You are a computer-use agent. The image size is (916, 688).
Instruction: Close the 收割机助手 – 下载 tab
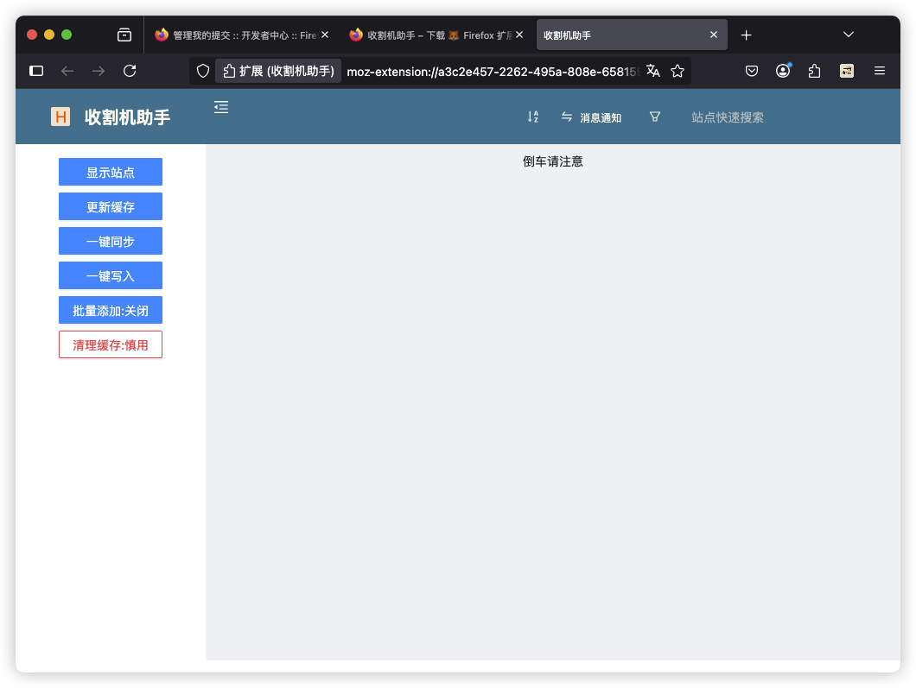point(519,35)
